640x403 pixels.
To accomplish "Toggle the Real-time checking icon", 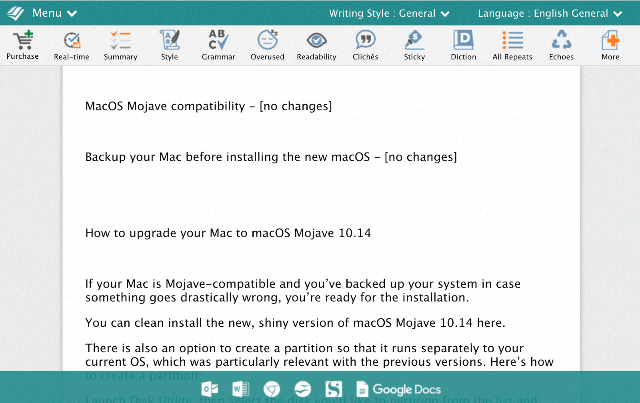I will [x=72, y=45].
